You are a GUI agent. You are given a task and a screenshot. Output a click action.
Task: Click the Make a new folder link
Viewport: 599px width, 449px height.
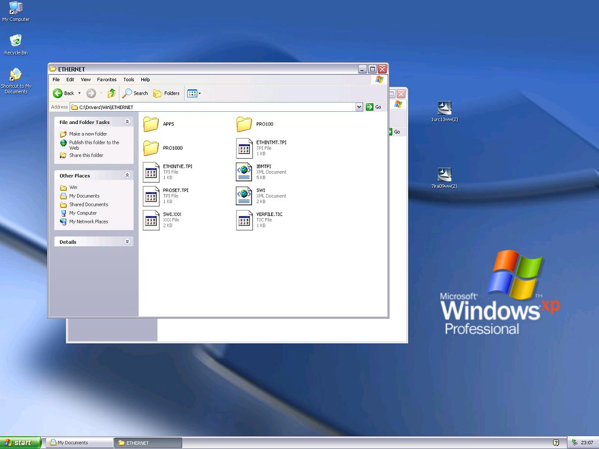click(x=88, y=134)
